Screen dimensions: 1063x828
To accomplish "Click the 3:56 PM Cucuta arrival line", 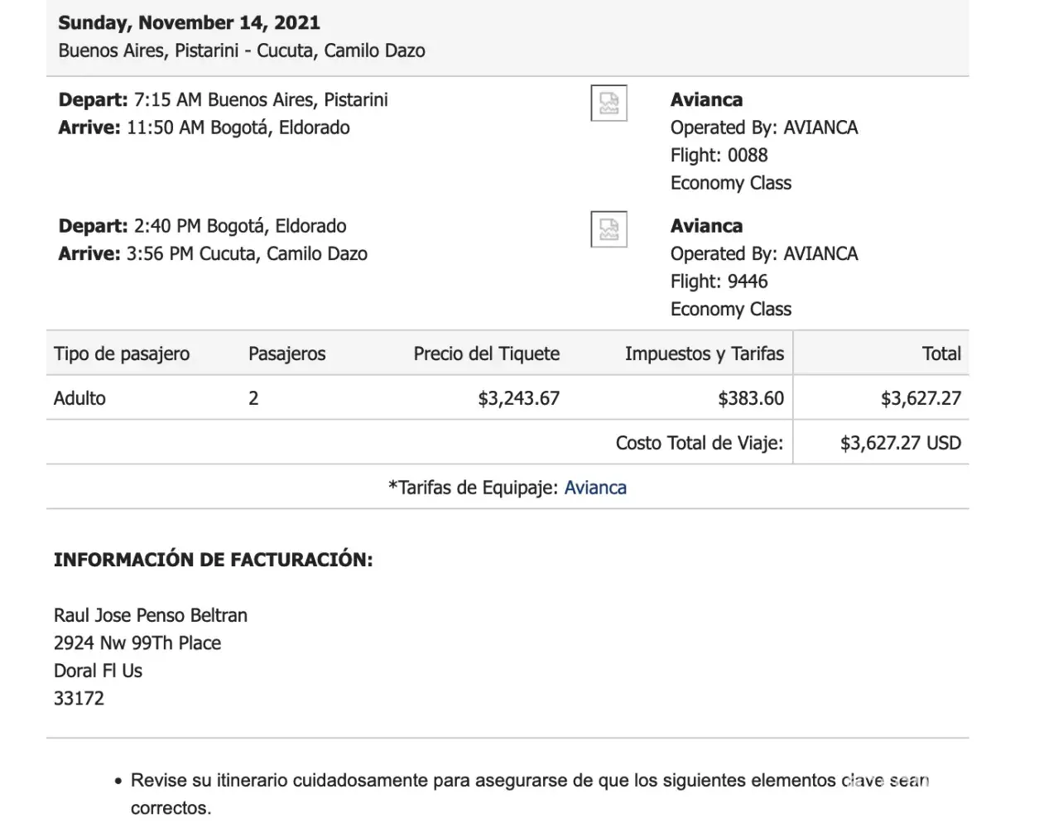I will coord(213,253).
